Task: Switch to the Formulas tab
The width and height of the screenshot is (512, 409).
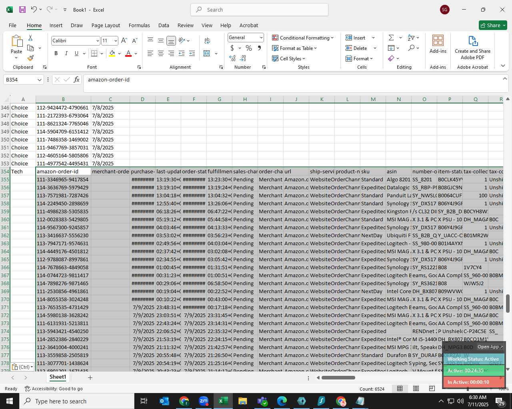Action: pyautogui.click(x=139, y=25)
